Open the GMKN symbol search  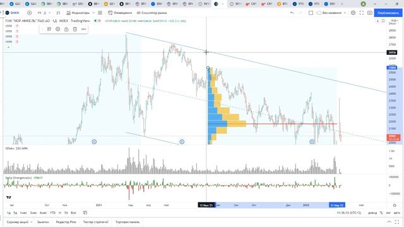click(13, 13)
